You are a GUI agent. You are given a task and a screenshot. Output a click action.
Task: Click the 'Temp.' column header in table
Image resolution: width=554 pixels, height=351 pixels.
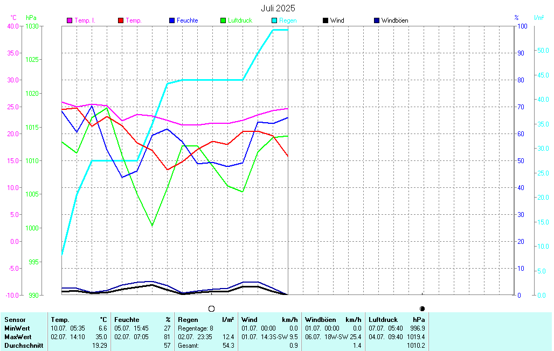[x=60, y=320]
